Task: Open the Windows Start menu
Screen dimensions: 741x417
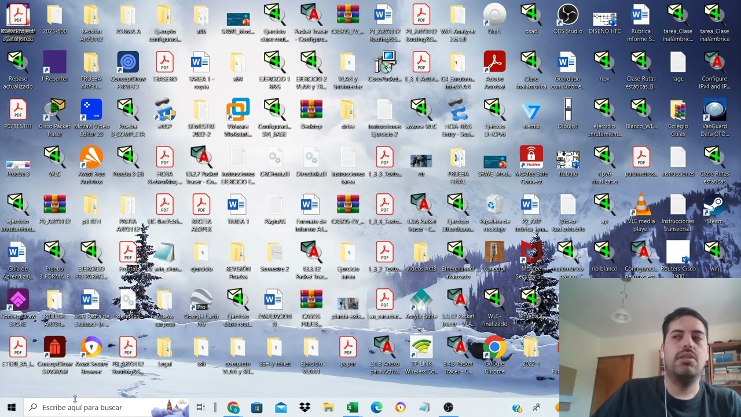Action: click(12, 407)
